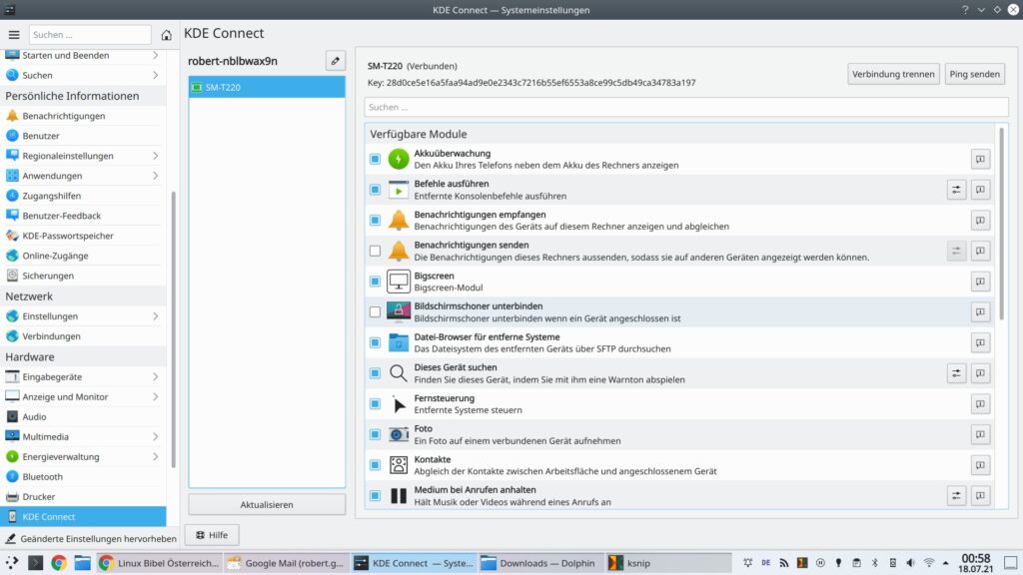This screenshot has height=575, width=1023.
Task: Show info about the Kontakte module
Action: point(980,465)
